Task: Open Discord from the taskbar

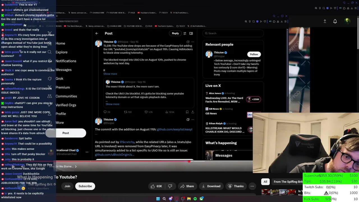Action: (170, 199)
